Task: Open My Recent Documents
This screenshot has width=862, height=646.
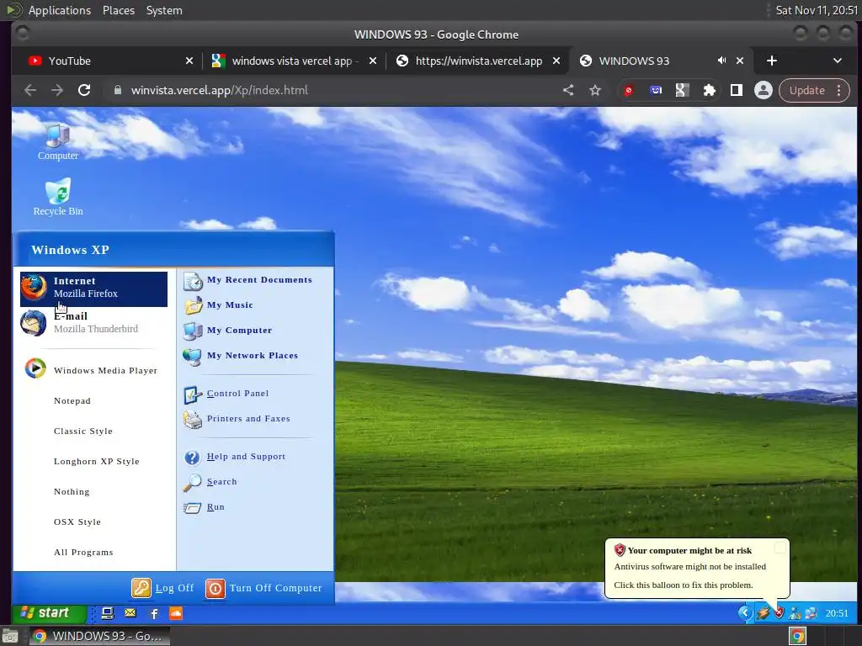Action: pos(247,280)
